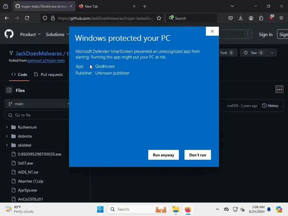This screenshot has height=216, width=288.
Task: Click the site padlock icon
Action: tap(53, 18)
